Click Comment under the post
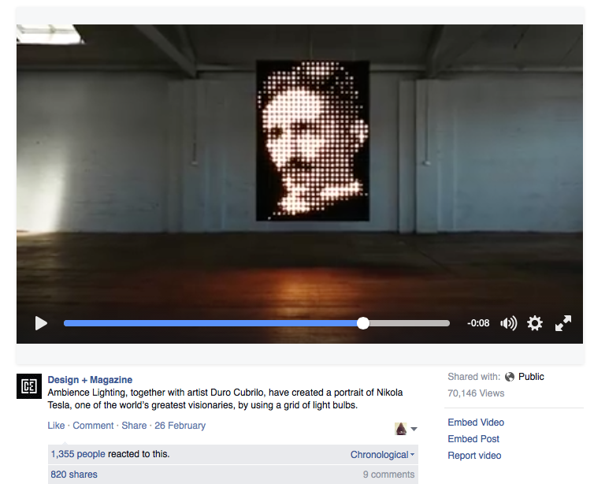The image size is (594, 484). (93, 426)
